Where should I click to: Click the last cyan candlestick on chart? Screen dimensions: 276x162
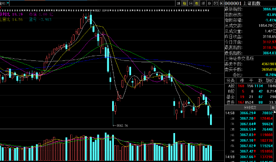[211, 120]
